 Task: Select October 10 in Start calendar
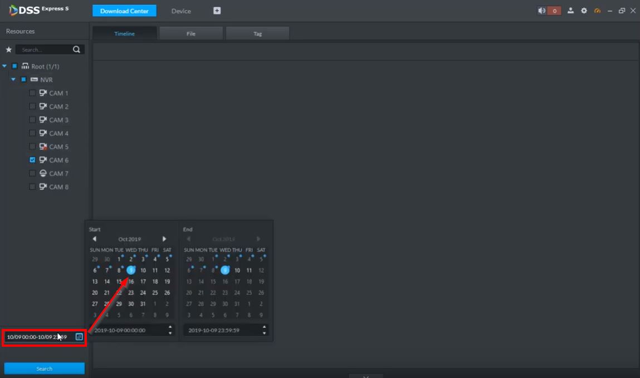tap(143, 270)
